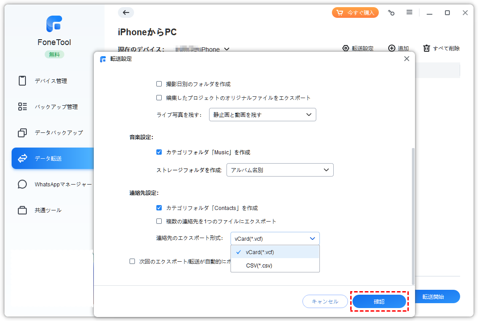Close the 転送設定 dialog with X

(x=407, y=59)
